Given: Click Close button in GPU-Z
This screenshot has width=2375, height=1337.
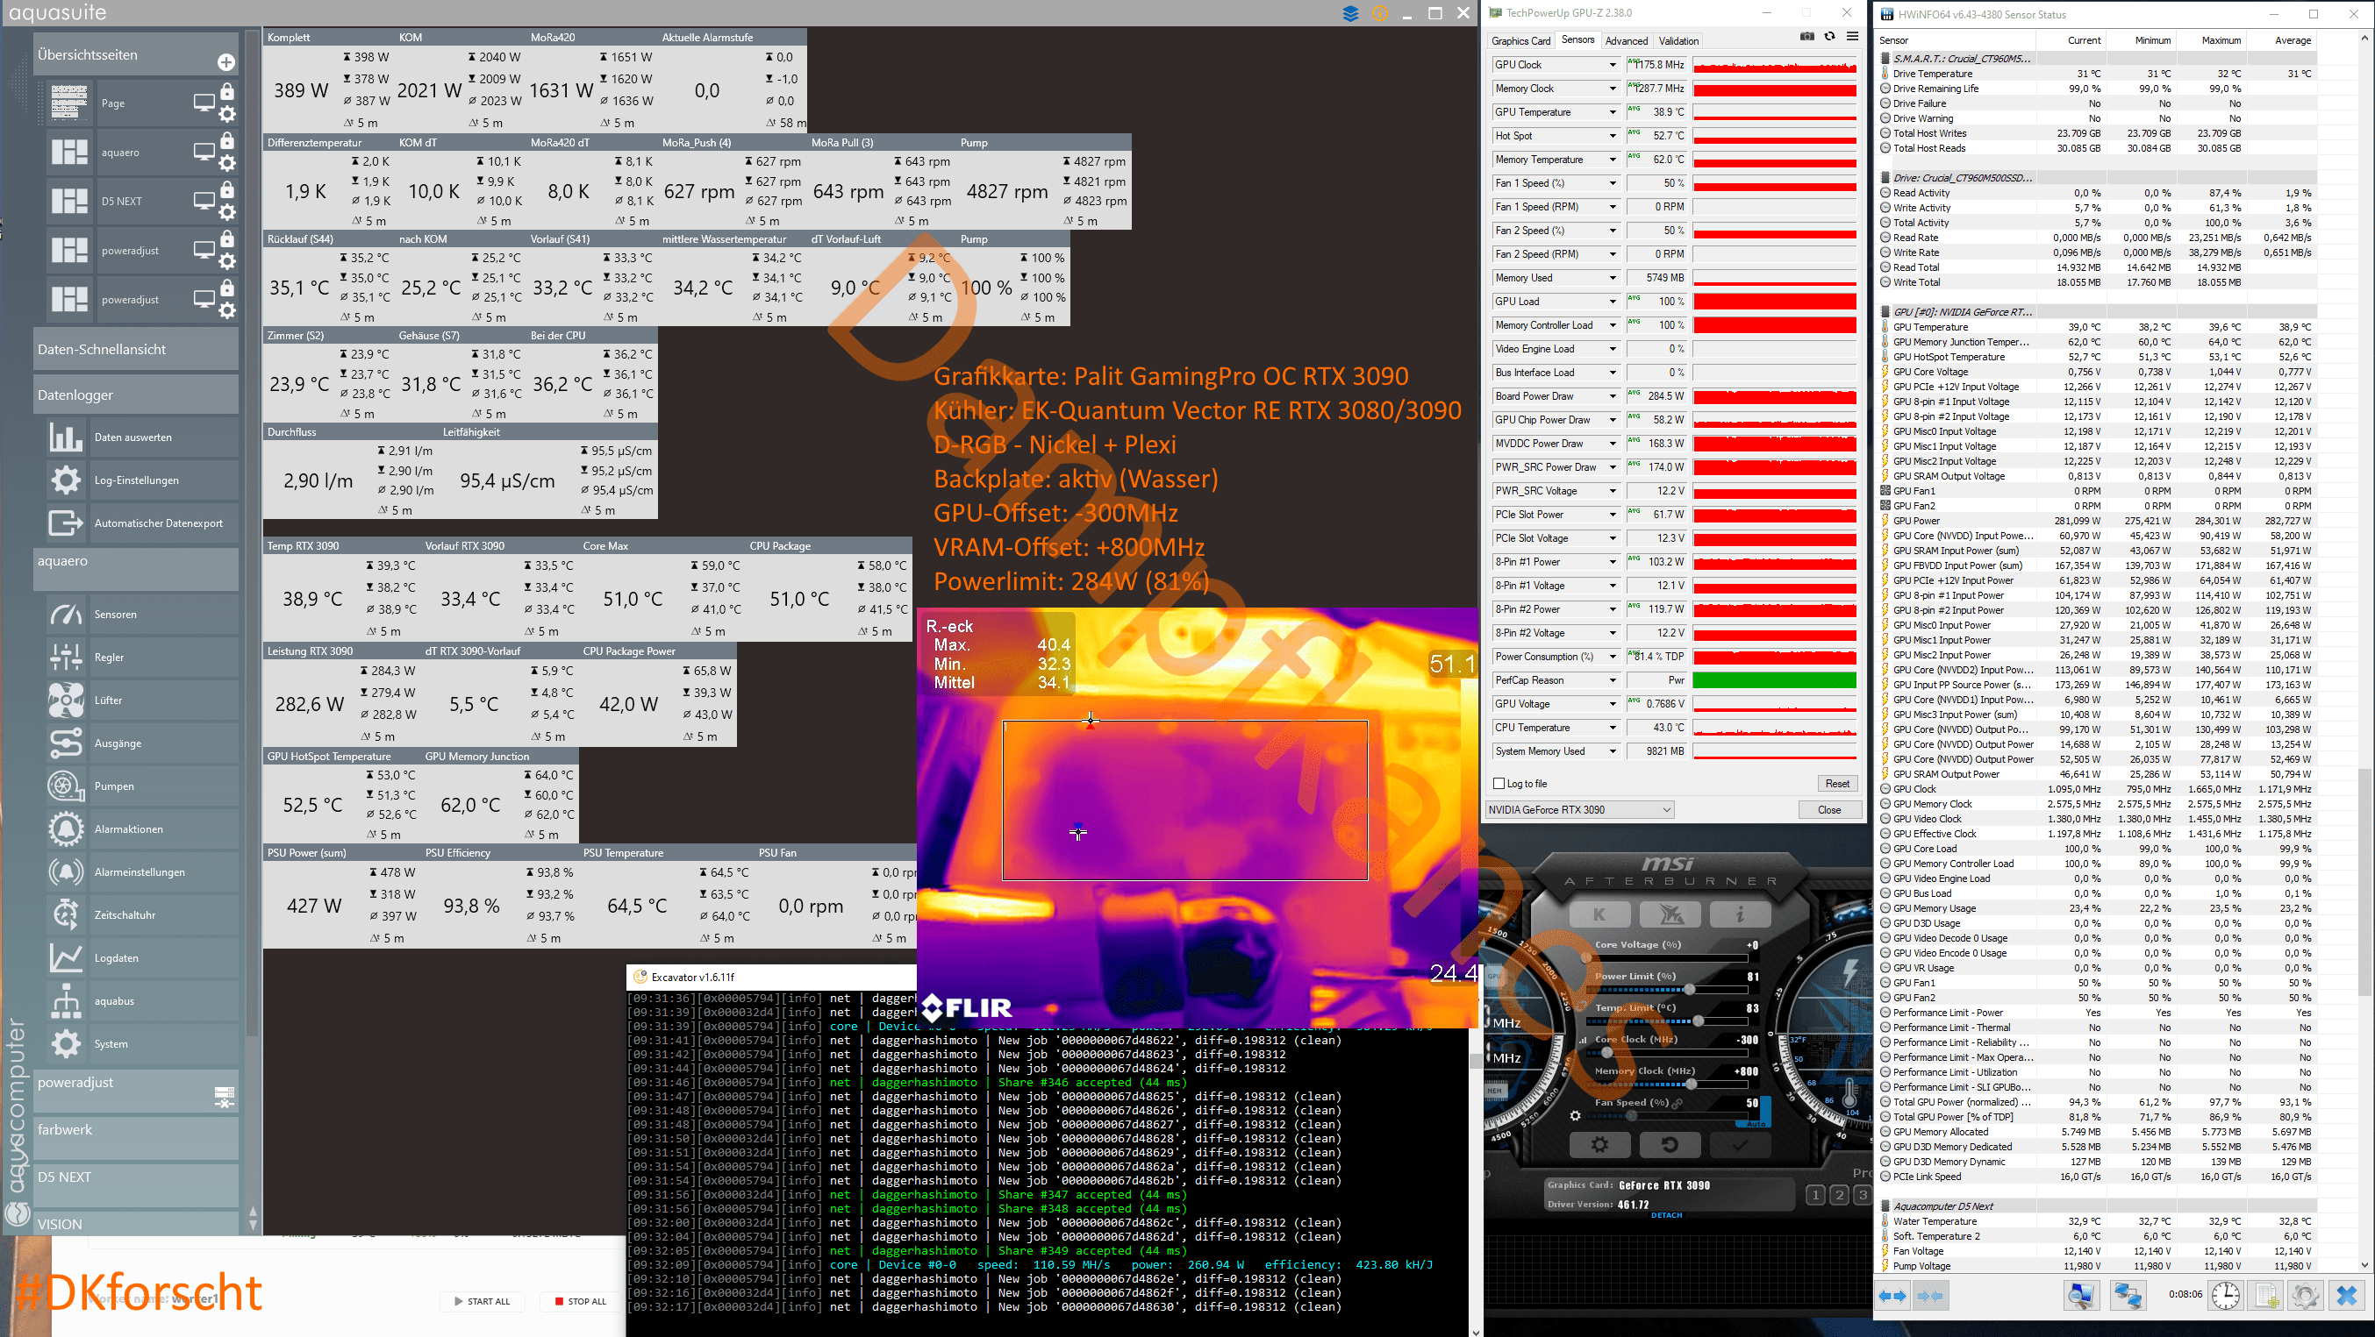Looking at the screenshot, I should pyautogui.click(x=1829, y=810).
